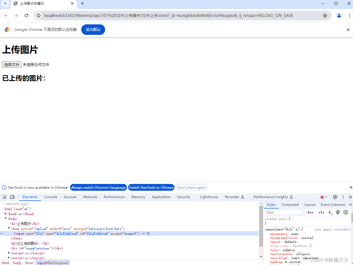353x265 pixels.
Task: Expand the padding property triangle
Action: [286, 262]
